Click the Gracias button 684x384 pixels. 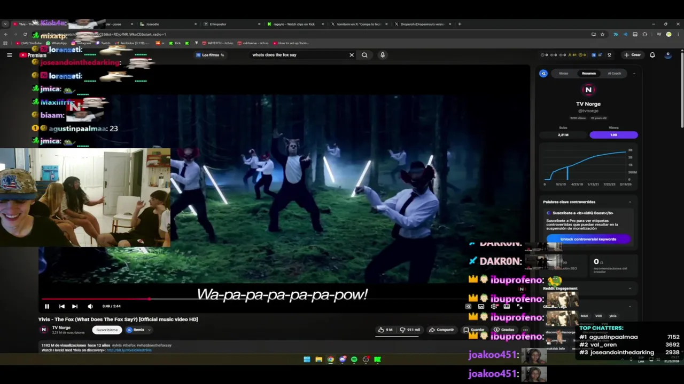click(x=504, y=330)
